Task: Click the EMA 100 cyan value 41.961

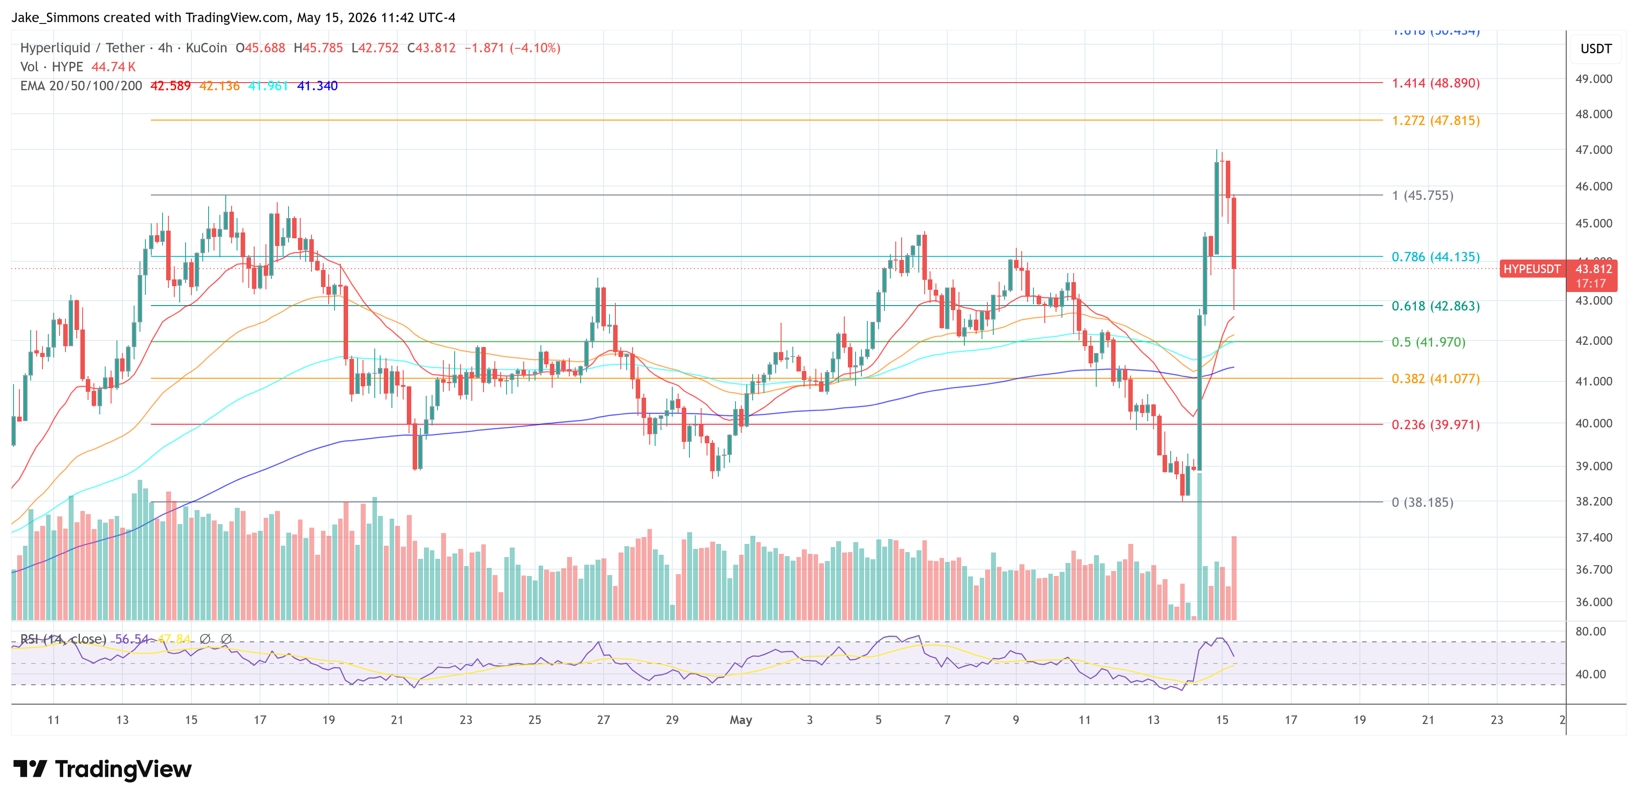Action: pyautogui.click(x=268, y=86)
